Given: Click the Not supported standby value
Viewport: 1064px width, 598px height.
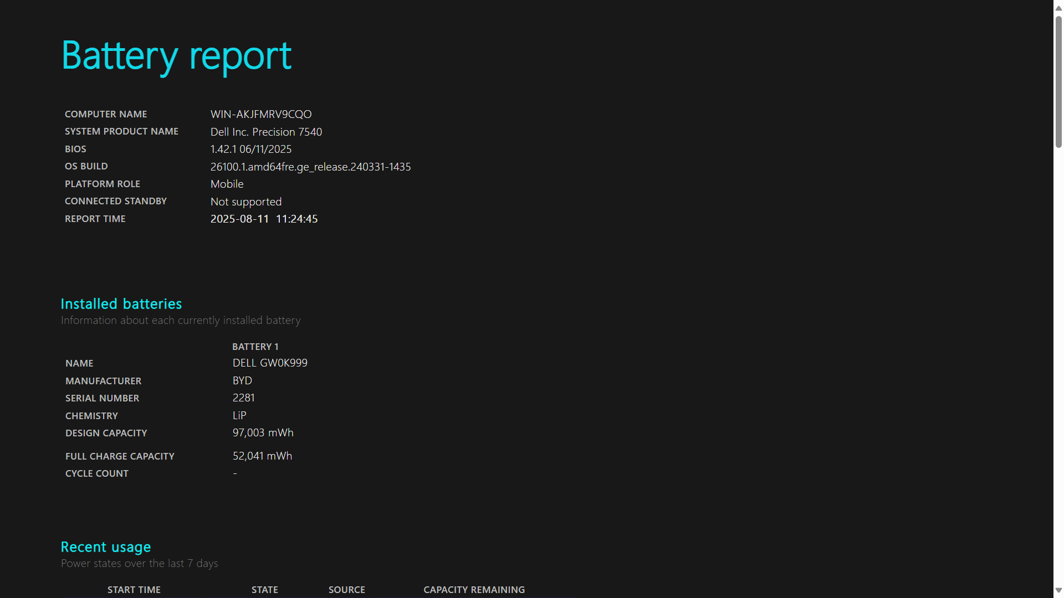Looking at the screenshot, I should click(245, 202).
